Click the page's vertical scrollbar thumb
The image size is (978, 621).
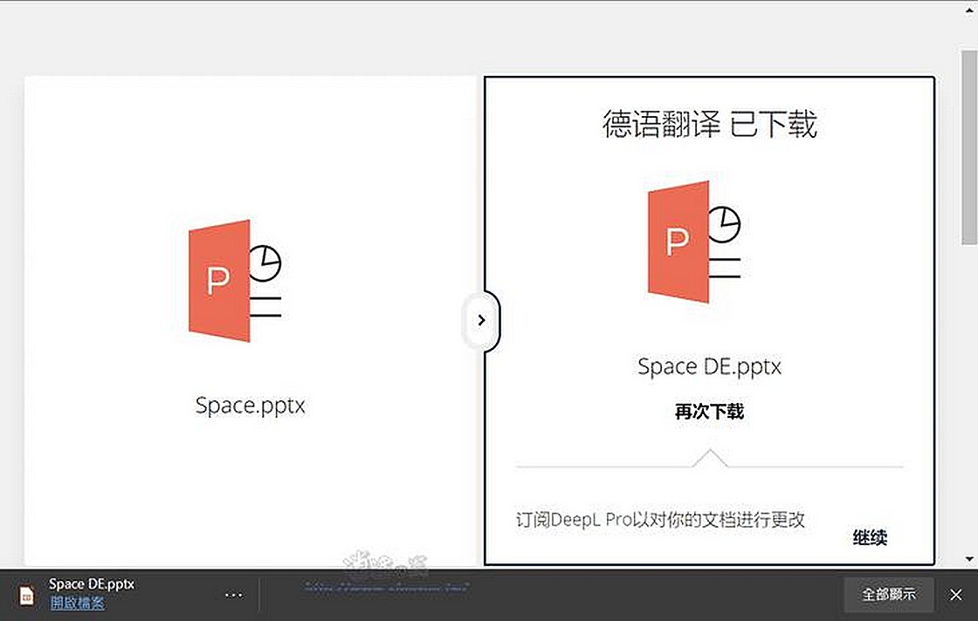point(969,147)
